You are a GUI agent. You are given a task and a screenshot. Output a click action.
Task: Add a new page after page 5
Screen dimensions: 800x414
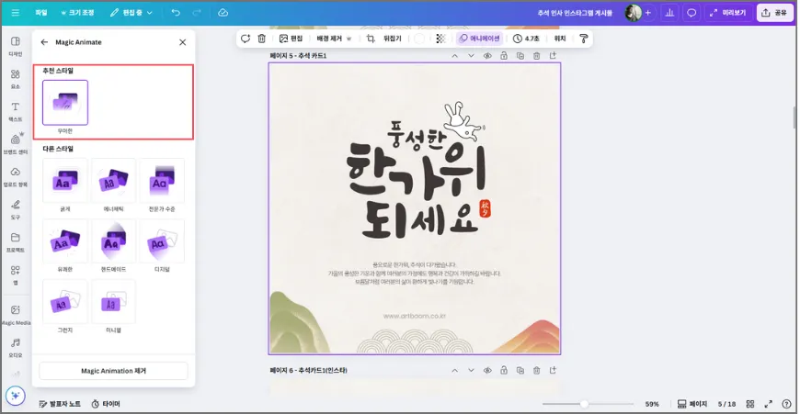(553, 56)
